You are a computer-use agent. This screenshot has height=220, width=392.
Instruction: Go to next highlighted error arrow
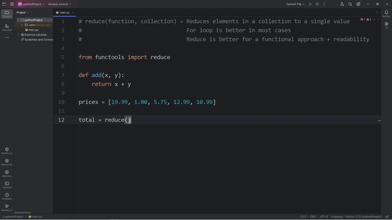pyautogui.click(x=379, y=19)
